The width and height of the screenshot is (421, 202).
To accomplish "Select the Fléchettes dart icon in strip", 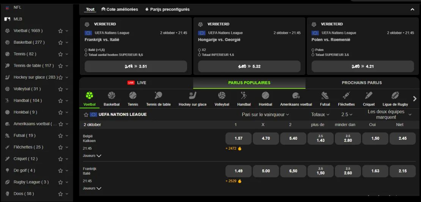I will [346, 95].
